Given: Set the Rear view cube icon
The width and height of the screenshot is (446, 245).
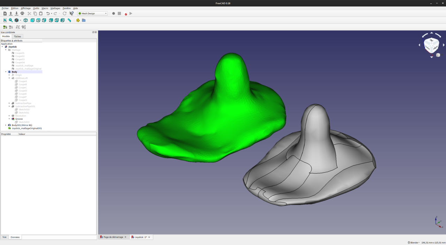Looking at the screenshot, I should click(x=51, y=20).
